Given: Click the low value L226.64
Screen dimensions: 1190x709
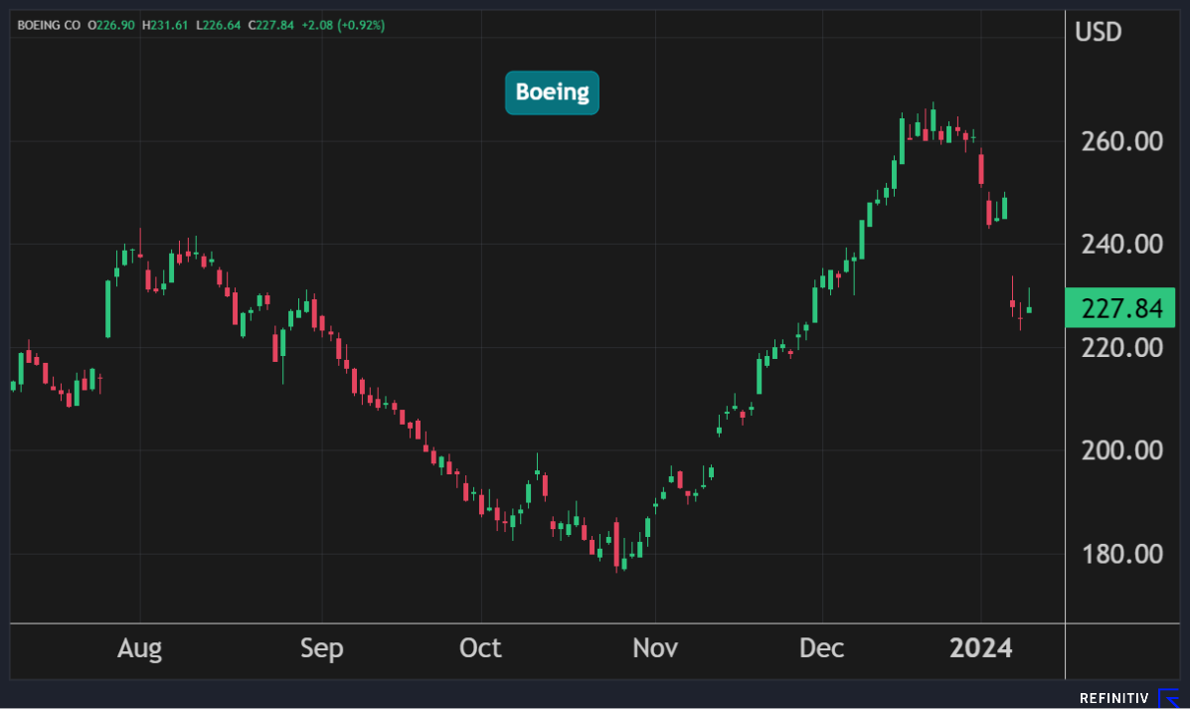Looking at the screenshot, I should 216,25.
